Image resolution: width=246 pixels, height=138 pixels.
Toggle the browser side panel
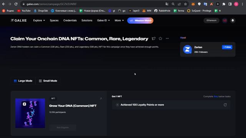pyautogui.click(x=230, y=4)
